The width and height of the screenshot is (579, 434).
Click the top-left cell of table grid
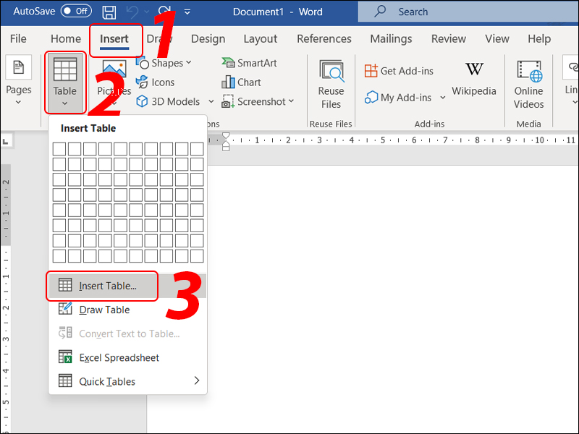[59, 149]
